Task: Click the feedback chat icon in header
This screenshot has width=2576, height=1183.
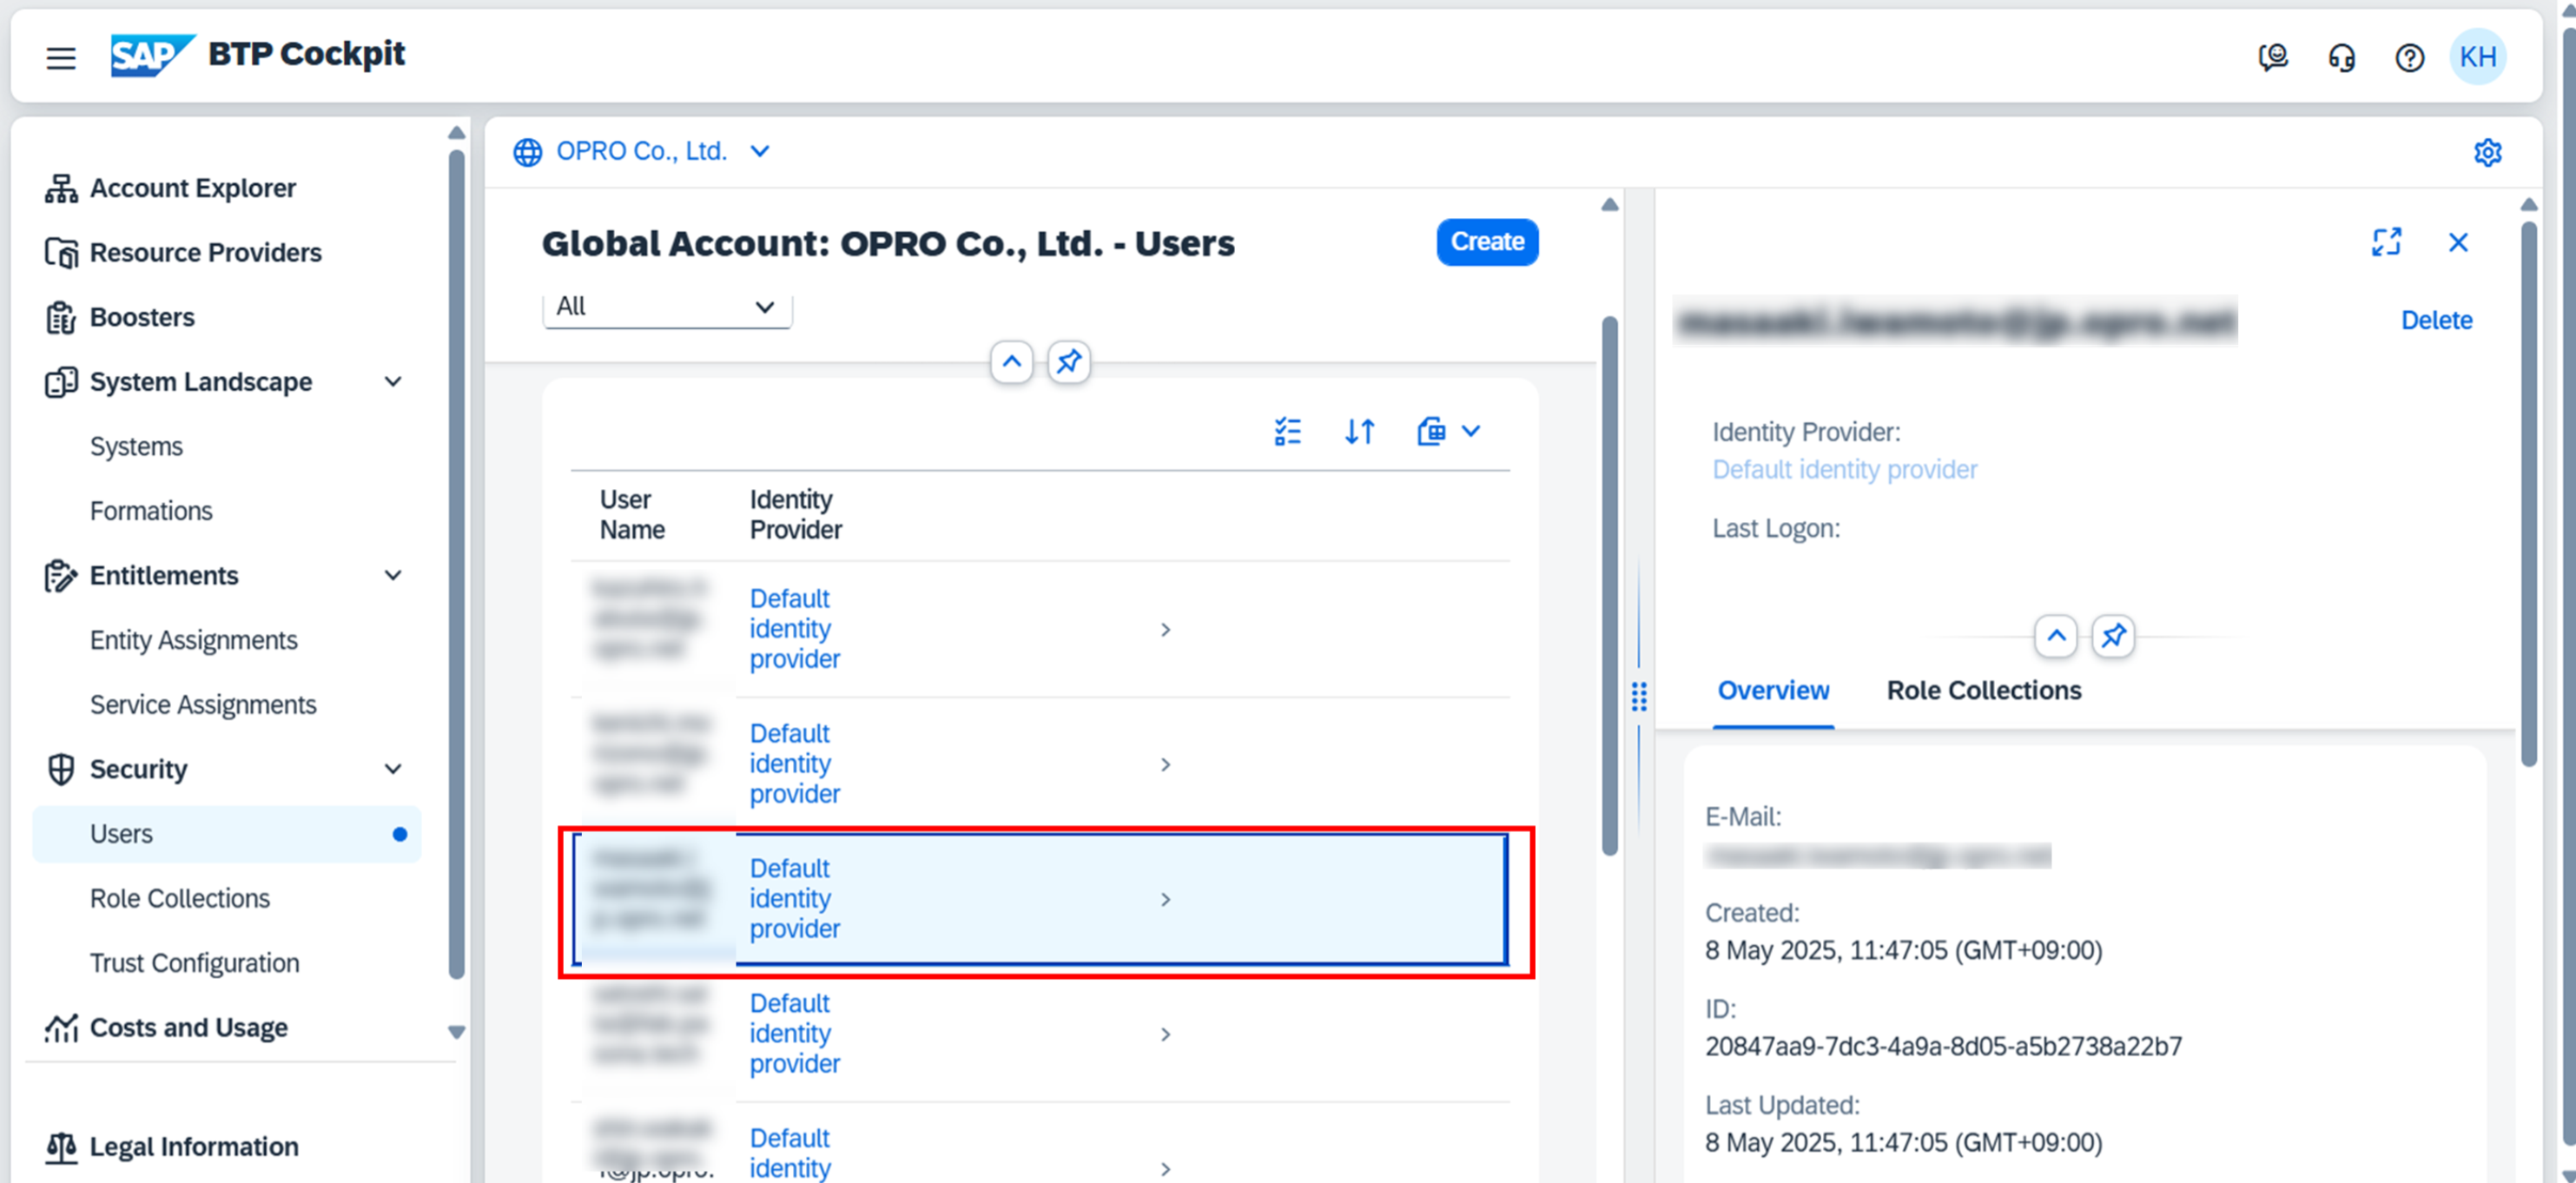Action: (2273, 57)
